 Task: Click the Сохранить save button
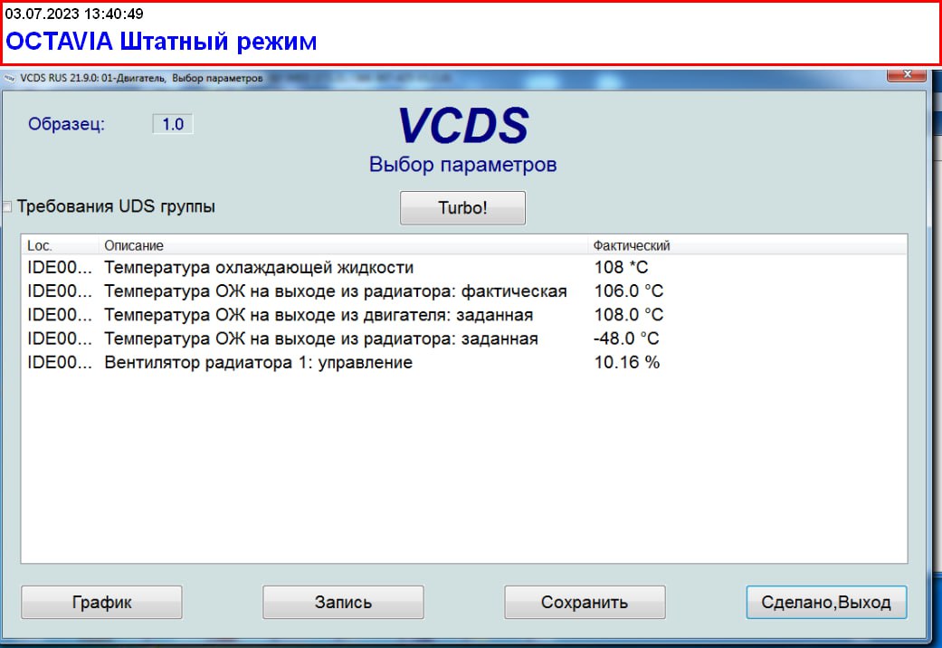(585, 603)
